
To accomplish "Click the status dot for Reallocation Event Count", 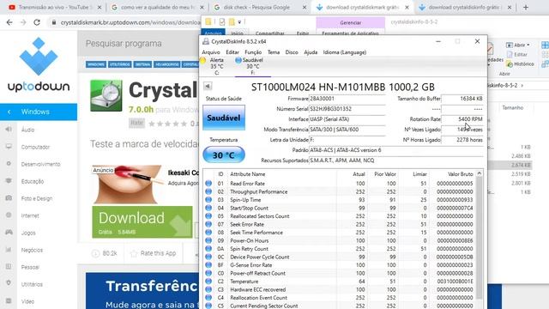I will 208,298.
